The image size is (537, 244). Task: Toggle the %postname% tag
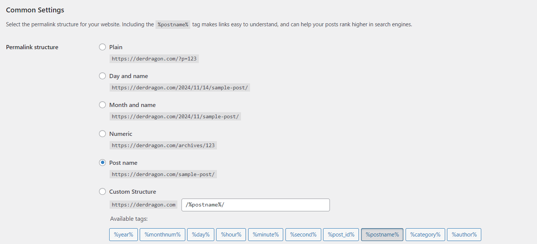tap(382, 234)
